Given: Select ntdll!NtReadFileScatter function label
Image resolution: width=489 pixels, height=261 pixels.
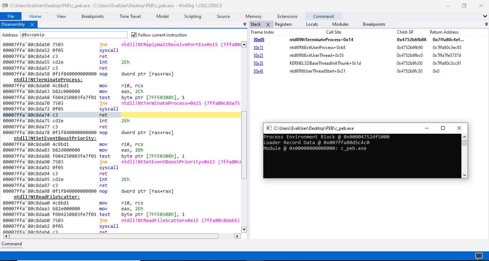Looking at the screenshot, I should pos(47,197).
